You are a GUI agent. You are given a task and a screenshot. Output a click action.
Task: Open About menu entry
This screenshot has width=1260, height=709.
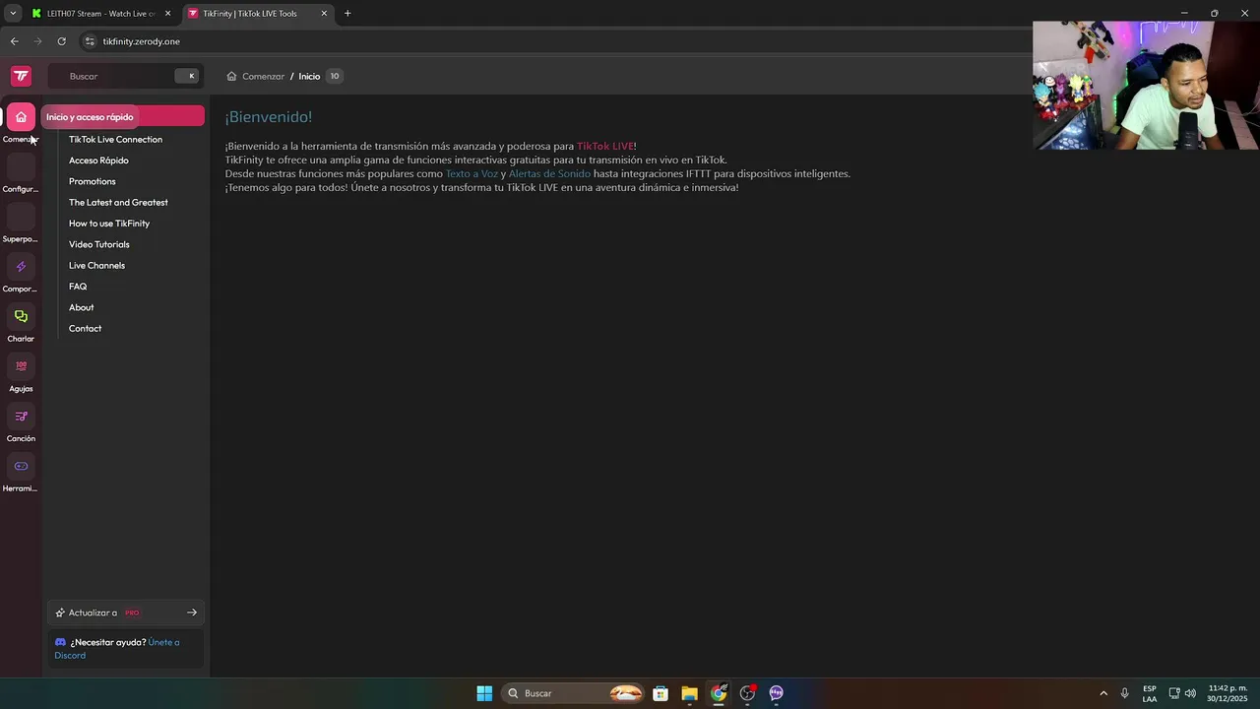(82, 307)
